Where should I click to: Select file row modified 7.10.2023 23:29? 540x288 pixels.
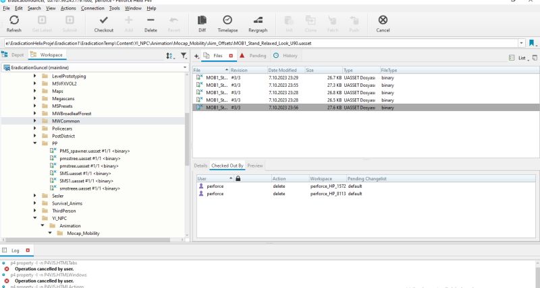coord(366,77)
